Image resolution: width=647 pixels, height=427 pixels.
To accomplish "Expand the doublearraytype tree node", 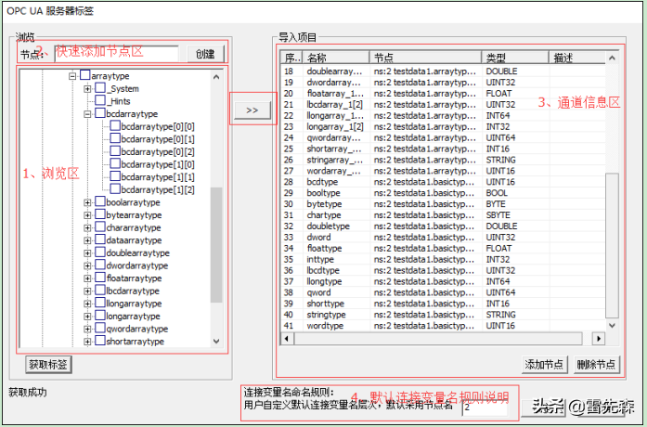I will coord(88,252).
